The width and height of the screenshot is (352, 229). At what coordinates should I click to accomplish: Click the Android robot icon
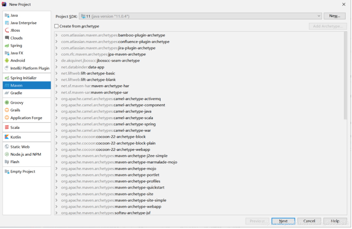point(7,60)
